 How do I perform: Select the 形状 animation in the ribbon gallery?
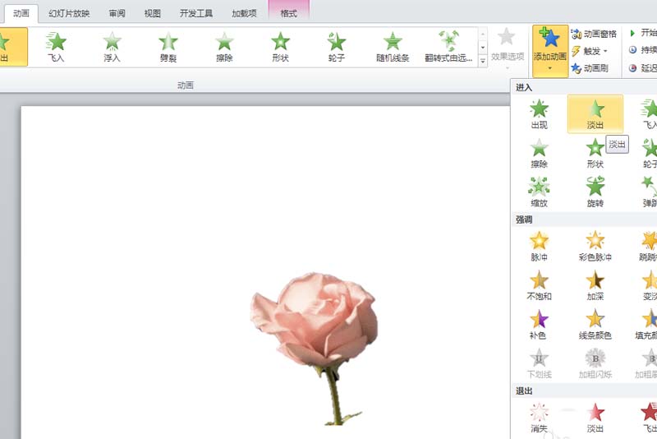[x=280, y=47]
